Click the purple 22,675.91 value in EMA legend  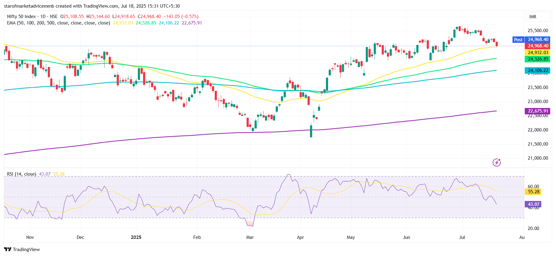tap(192, 23)
